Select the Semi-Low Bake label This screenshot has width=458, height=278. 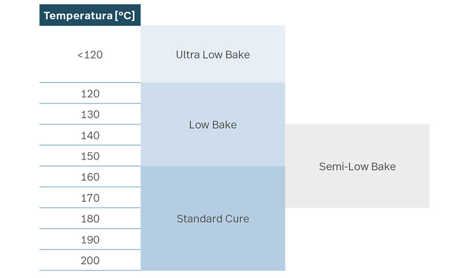click(357, 167)
